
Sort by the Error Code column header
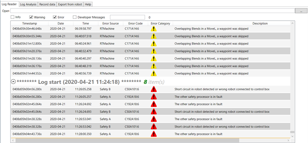click(x=136, y=23)
